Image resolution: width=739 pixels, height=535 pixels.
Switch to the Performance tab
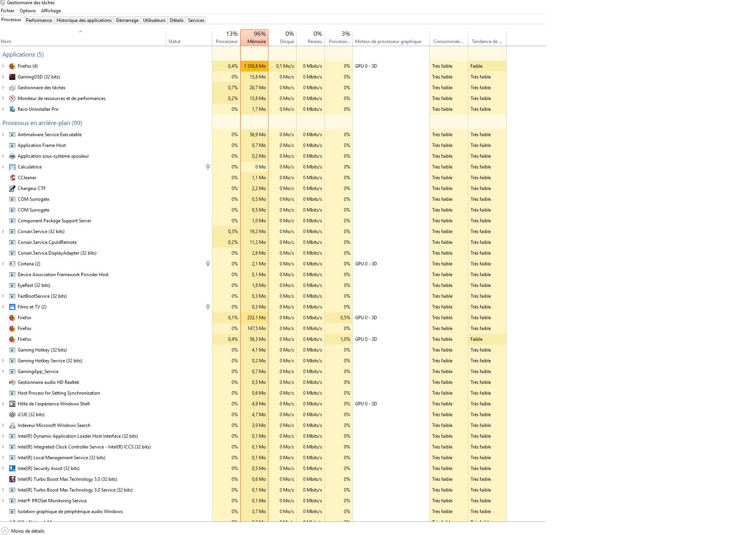[x=39, y=20]
